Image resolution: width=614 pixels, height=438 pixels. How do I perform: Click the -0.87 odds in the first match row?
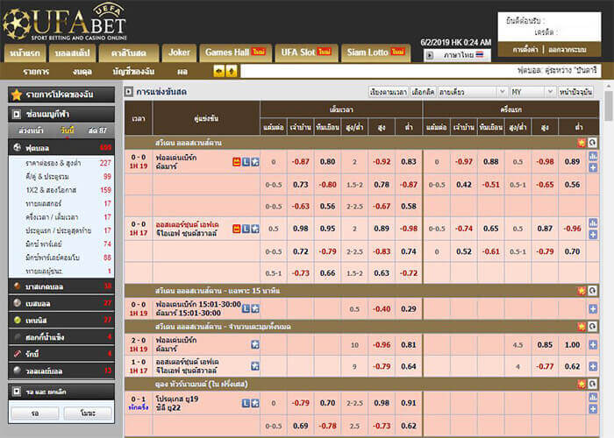coord(300,161)
